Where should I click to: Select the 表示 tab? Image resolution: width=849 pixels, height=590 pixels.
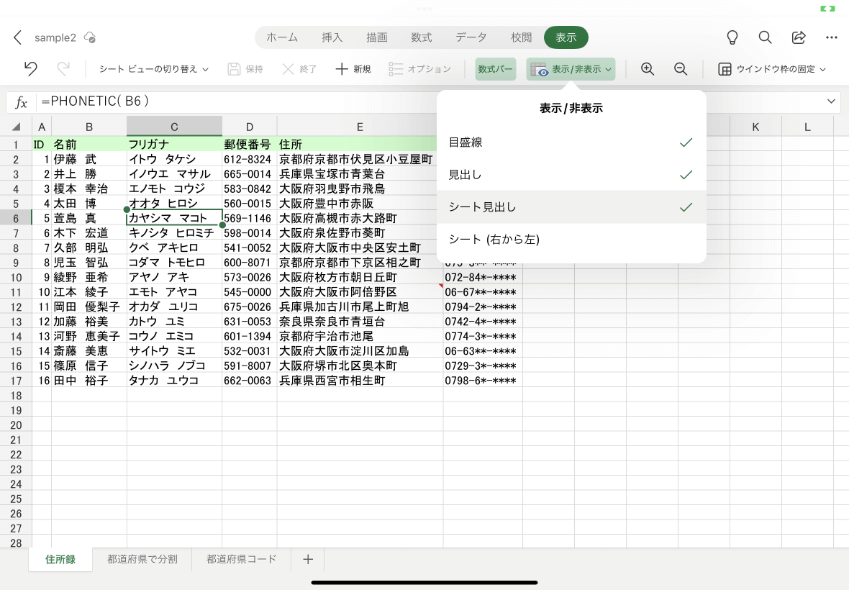pos(566,37)
